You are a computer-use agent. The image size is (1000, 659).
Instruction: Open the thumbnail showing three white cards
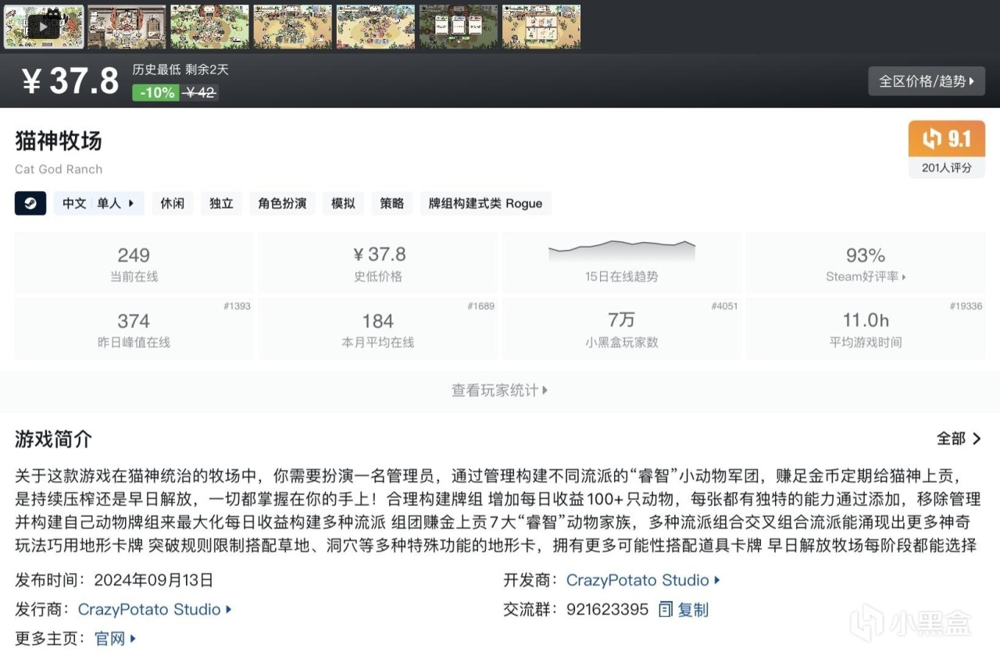pos(458,26)
